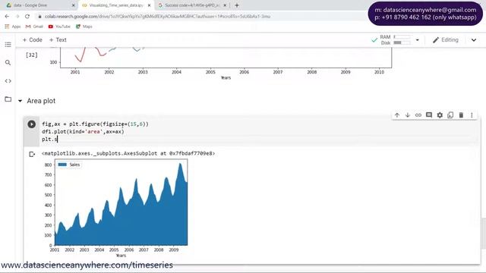Open the Editing mode menu
The image size is (486, 273).
coord(446,40)
